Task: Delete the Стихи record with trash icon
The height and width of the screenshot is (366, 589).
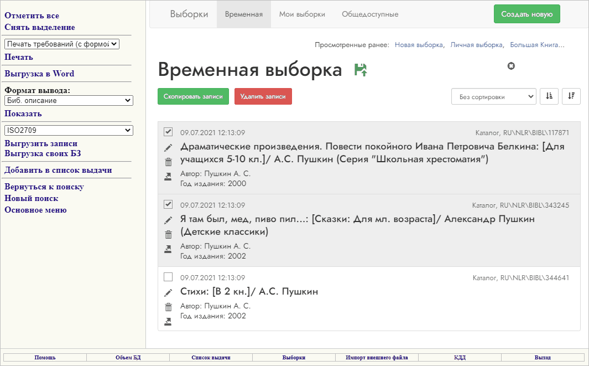Action: point(168,307)
